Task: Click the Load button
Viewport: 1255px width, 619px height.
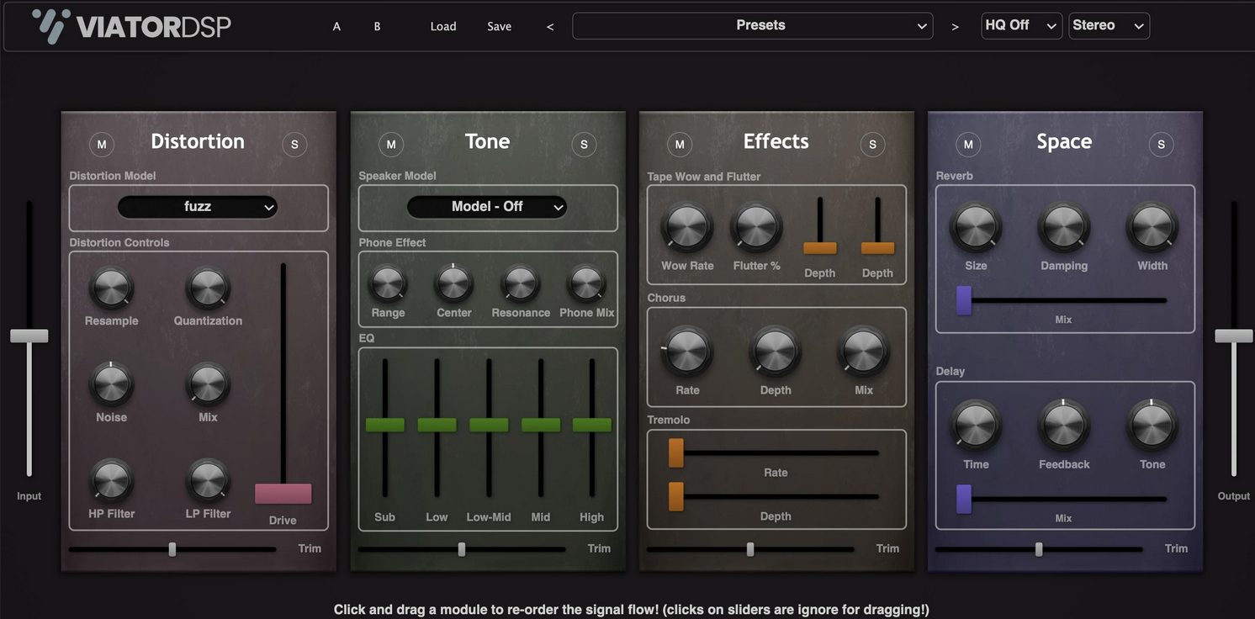Action: coord(443,26)
